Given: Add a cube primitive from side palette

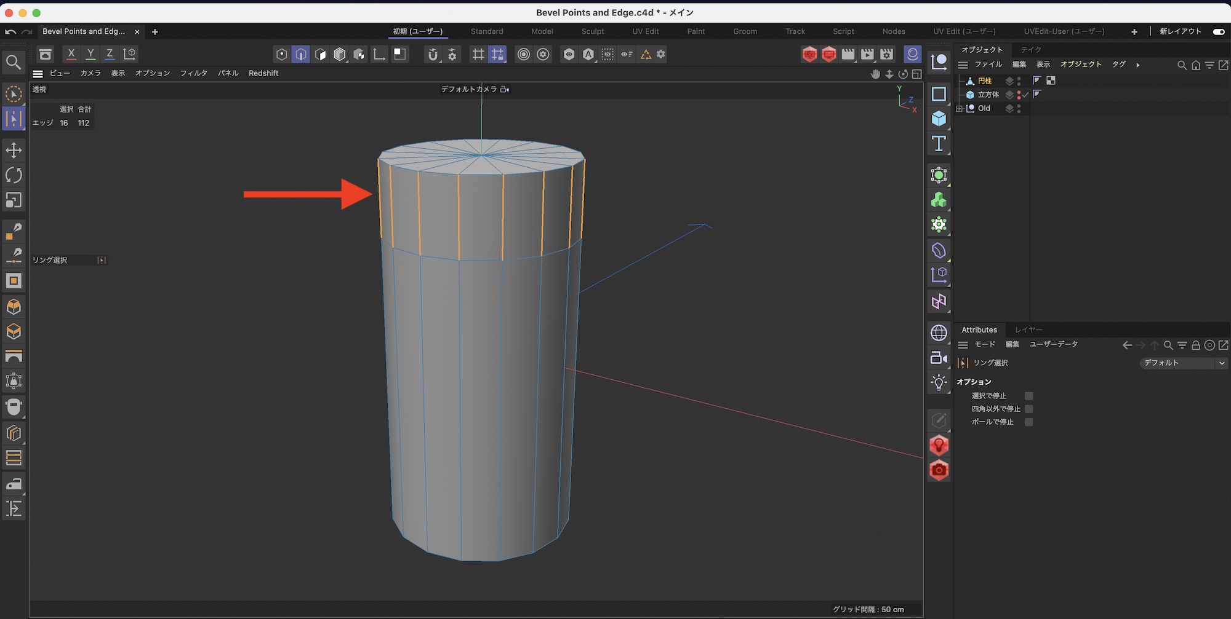Looking at the screenshot, I should pyautogui.click(x=939, y=118).
